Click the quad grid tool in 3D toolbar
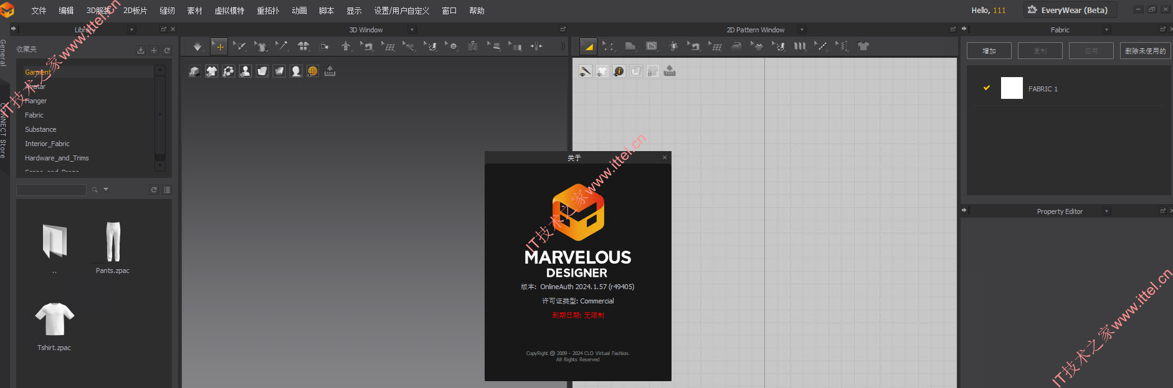 tap(388, 47)
